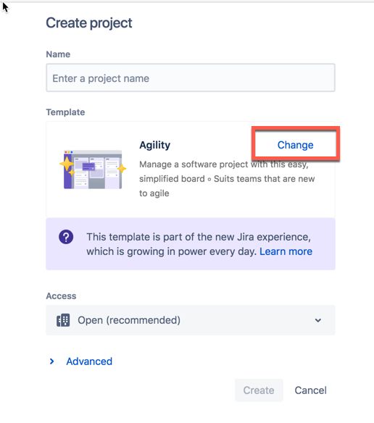Open the Learn more link

point(286,251)
